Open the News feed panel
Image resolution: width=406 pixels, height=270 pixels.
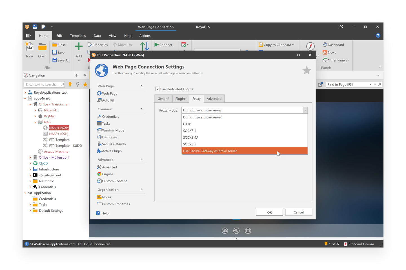click(329, 53)
